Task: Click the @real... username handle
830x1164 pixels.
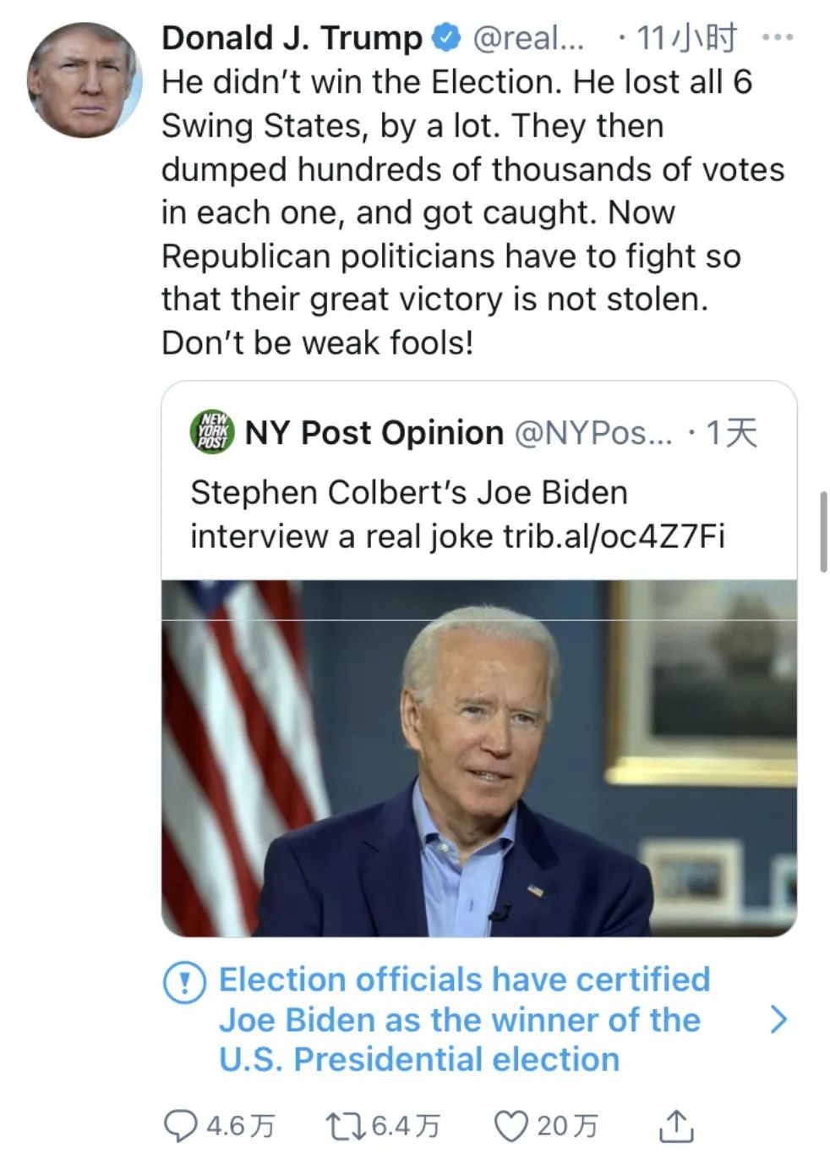Action: 527,38
